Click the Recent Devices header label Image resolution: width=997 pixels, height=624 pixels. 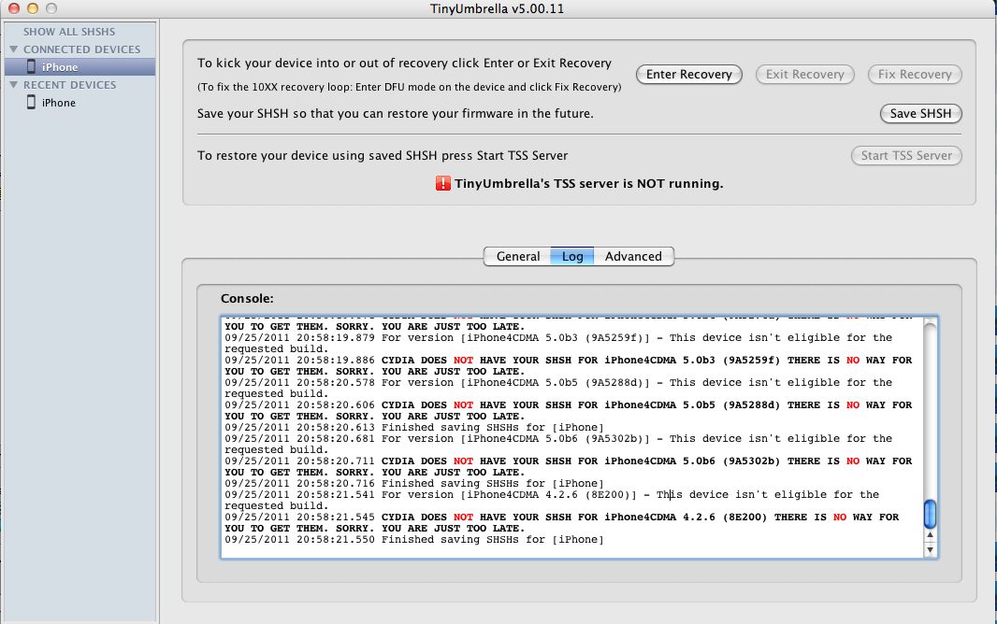click(70, 85)
